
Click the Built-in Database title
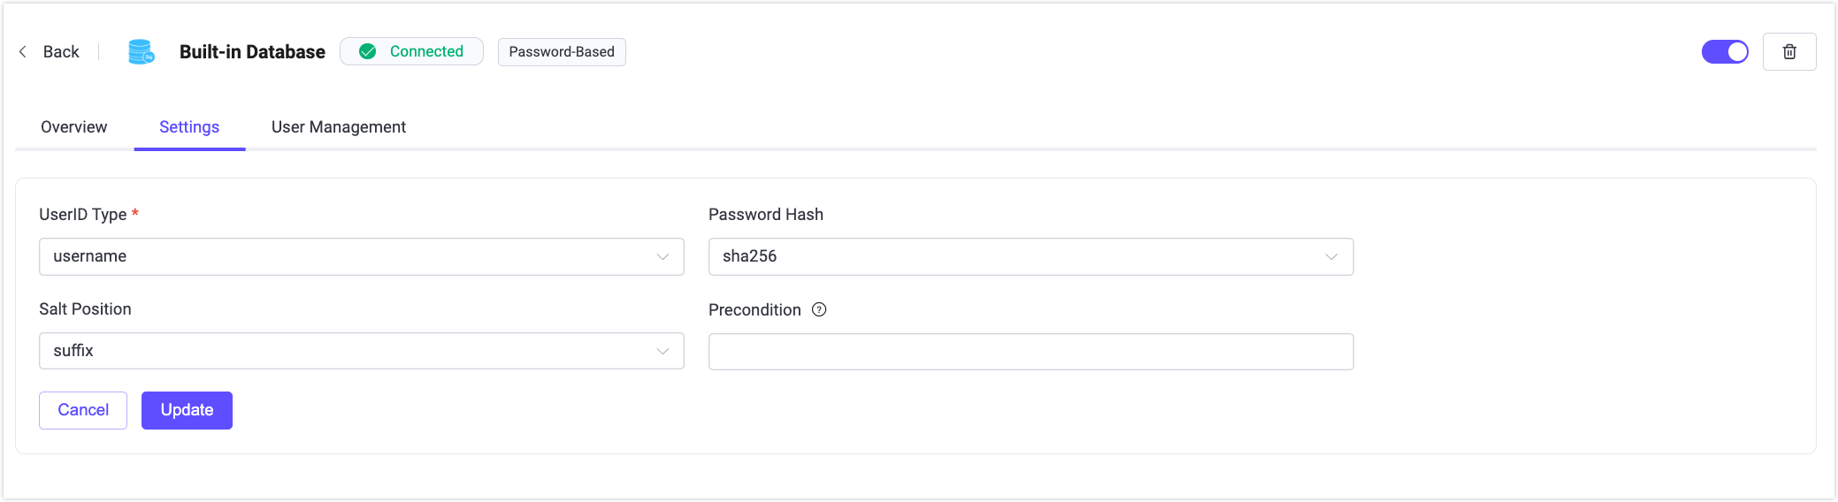[x=252, y=52]
